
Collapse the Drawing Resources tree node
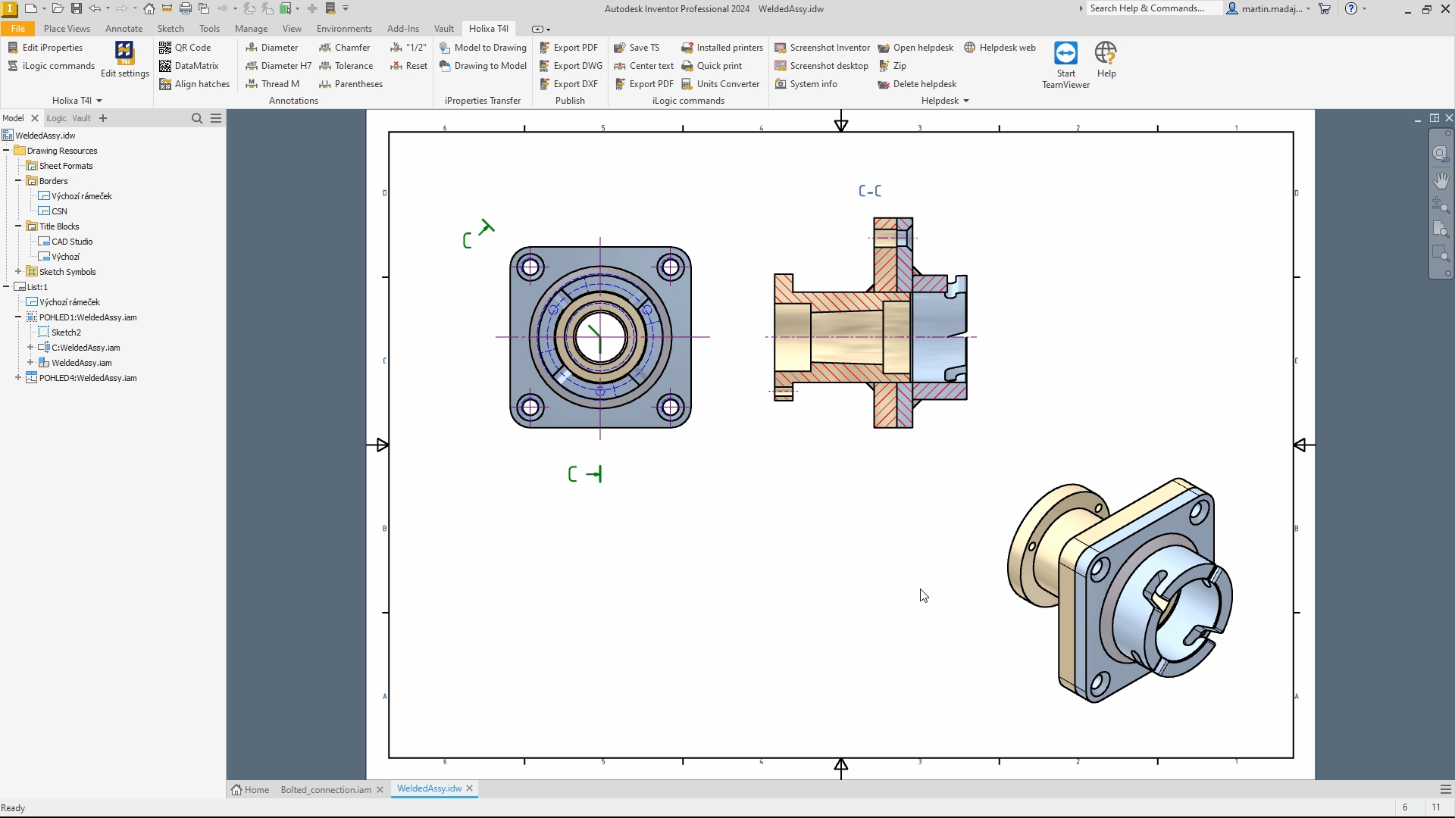pos(6,151)
